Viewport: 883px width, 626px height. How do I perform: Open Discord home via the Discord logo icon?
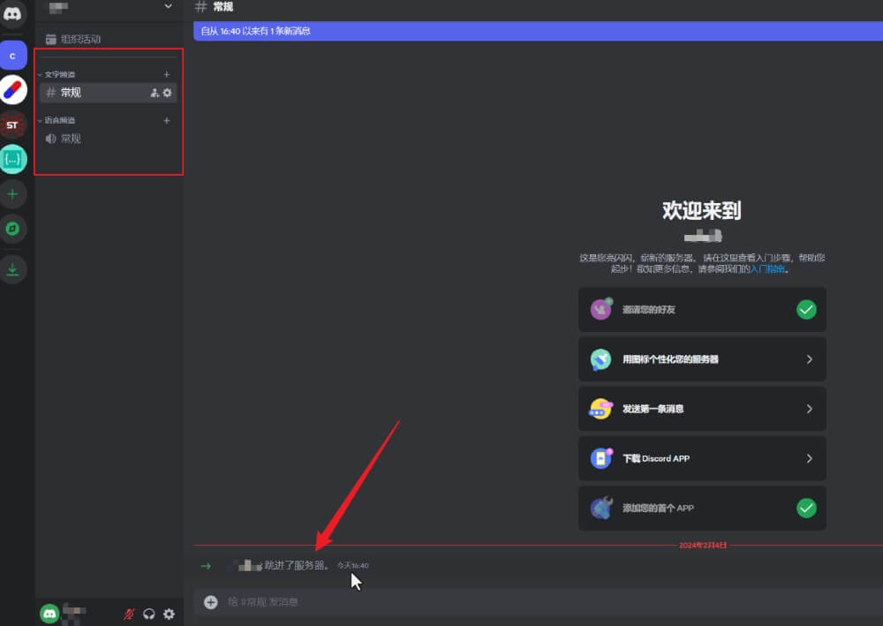point(12,13)
